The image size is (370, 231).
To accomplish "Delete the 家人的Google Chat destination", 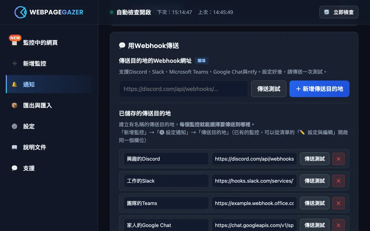I will [x=338, y=225].
